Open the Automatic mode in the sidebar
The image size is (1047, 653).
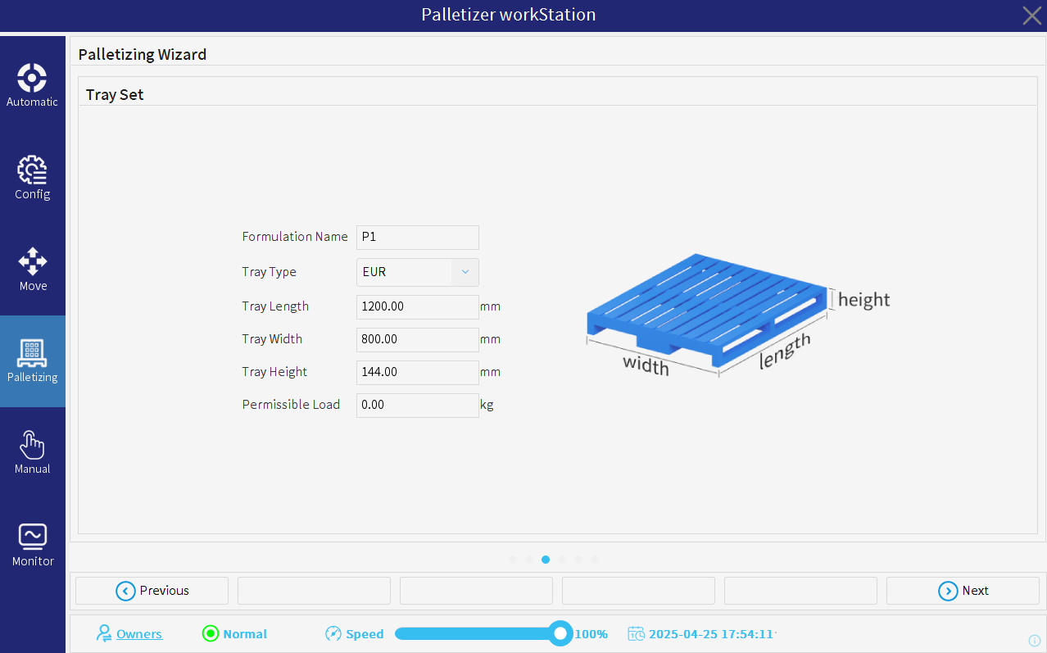coord(32,86)
